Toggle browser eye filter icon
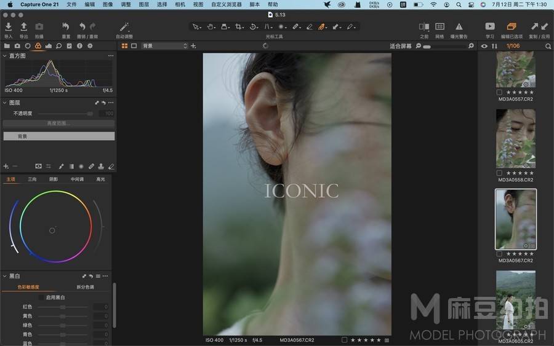Viewport: 554px width, 346px height. (484, 46)
